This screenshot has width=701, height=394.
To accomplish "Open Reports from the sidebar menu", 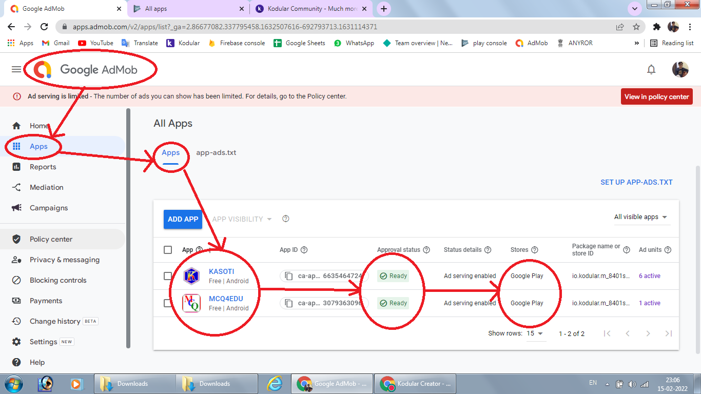I will pos(43,167).
